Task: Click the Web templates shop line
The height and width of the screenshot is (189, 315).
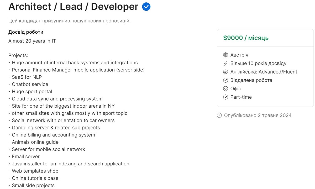Action: (x=33, y=171)
